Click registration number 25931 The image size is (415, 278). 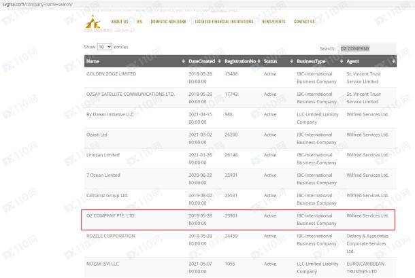pos(231,175)
